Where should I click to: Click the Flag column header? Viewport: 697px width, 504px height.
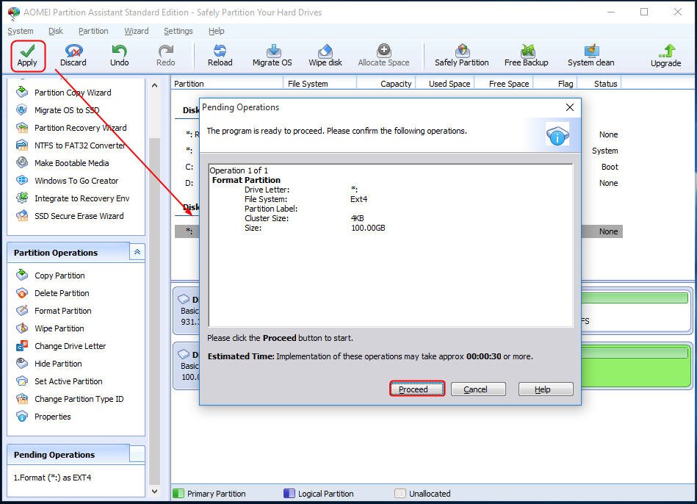pyautogui.click(x=555, y=84)
